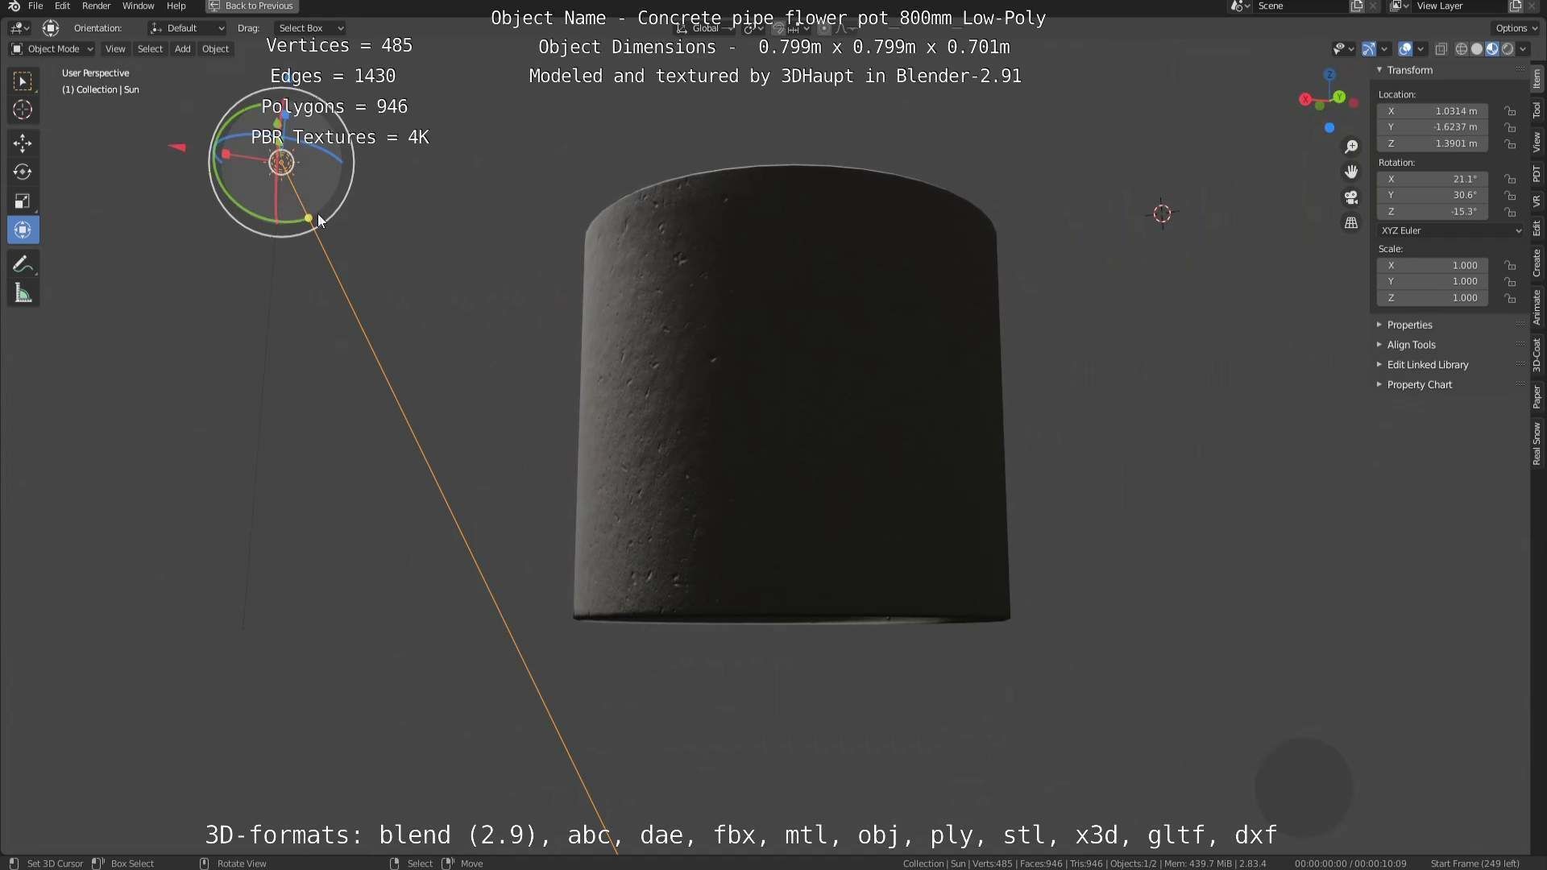
Task: Open the Options dropdown
Action: click(x=1516, y=28)
